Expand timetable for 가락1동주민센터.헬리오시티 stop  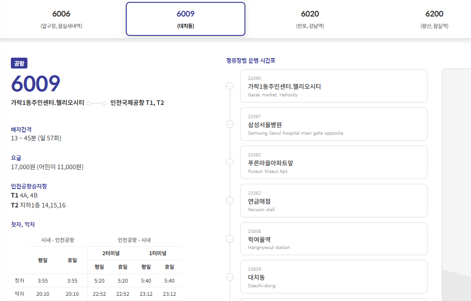pyautogui.click(x=230, y=86)
